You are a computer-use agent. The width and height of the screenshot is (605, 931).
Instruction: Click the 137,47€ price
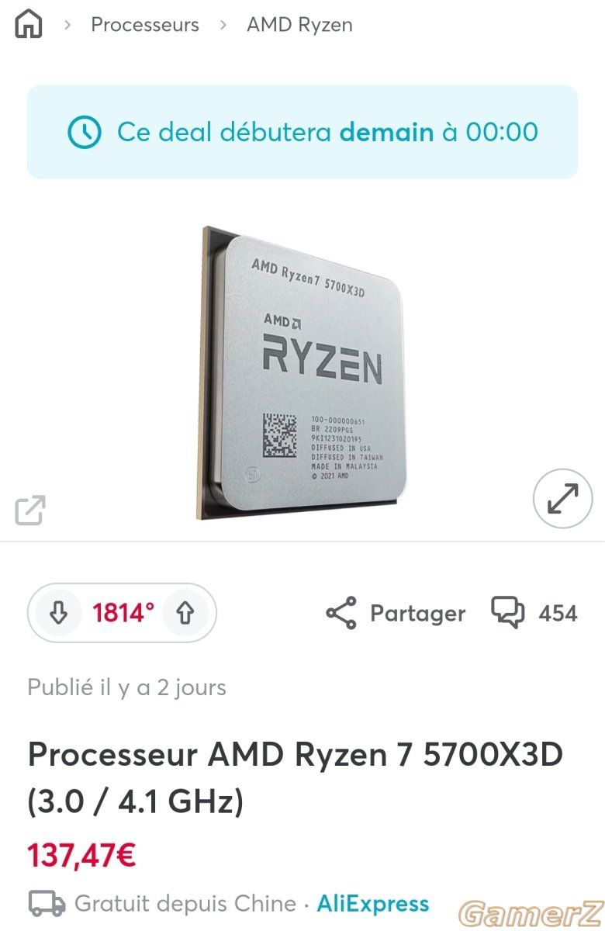point(82,856)
